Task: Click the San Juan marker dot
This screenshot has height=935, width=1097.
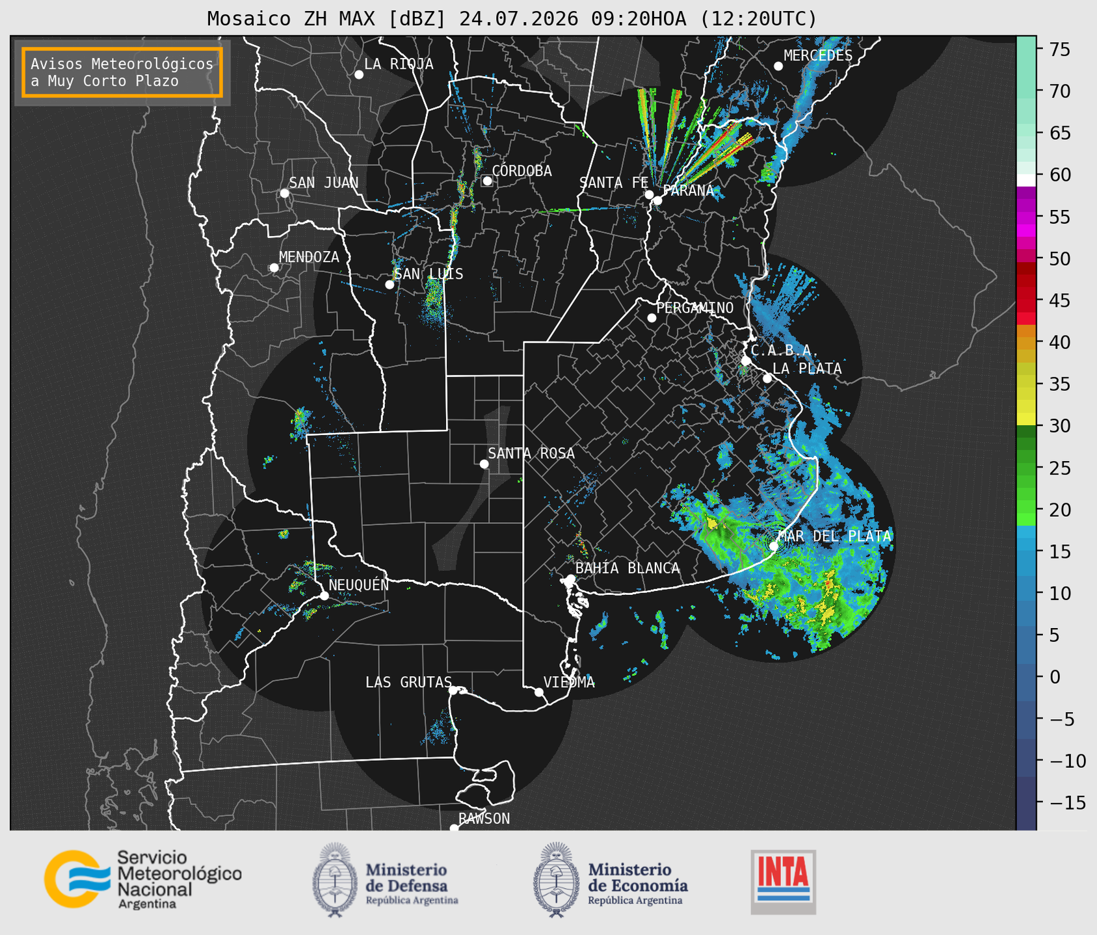Action: click(284, 193)
